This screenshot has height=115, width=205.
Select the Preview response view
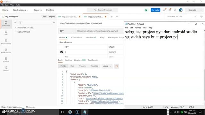coord(82,66)
